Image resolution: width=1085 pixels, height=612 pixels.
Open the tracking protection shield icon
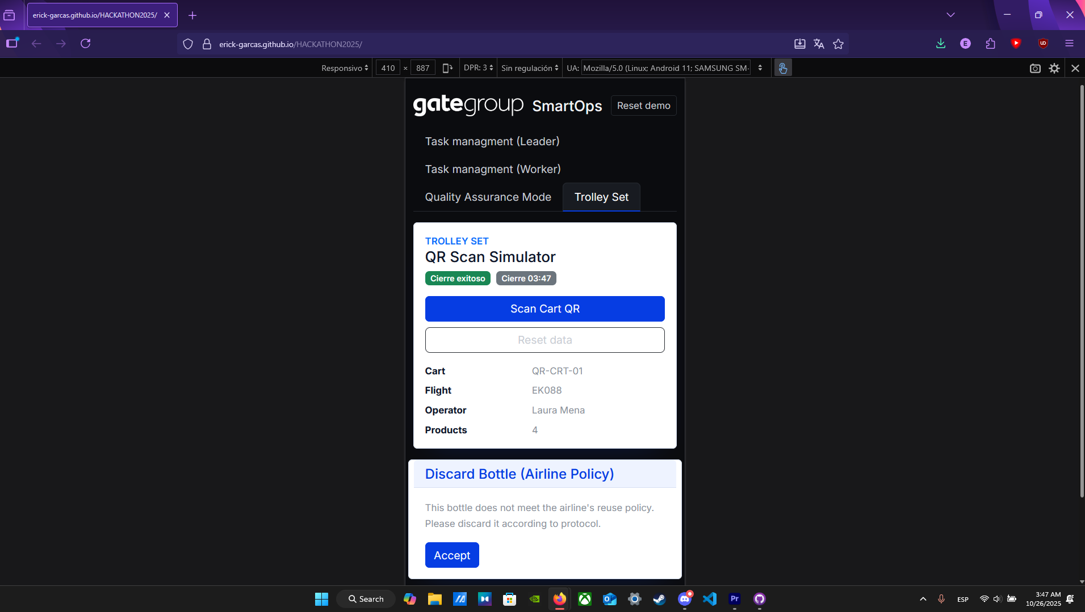pyautogui.click(x=188, y=44)
